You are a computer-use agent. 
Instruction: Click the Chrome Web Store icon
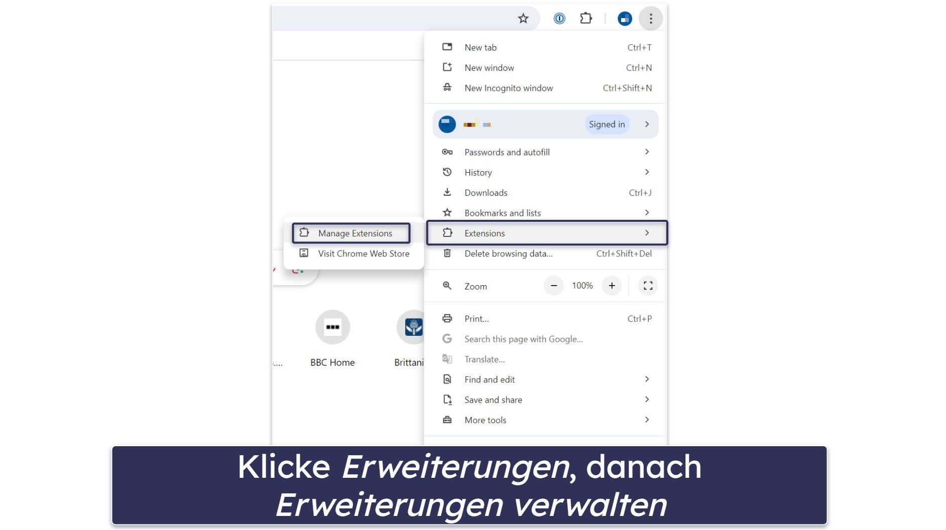(x=304, y=253)
